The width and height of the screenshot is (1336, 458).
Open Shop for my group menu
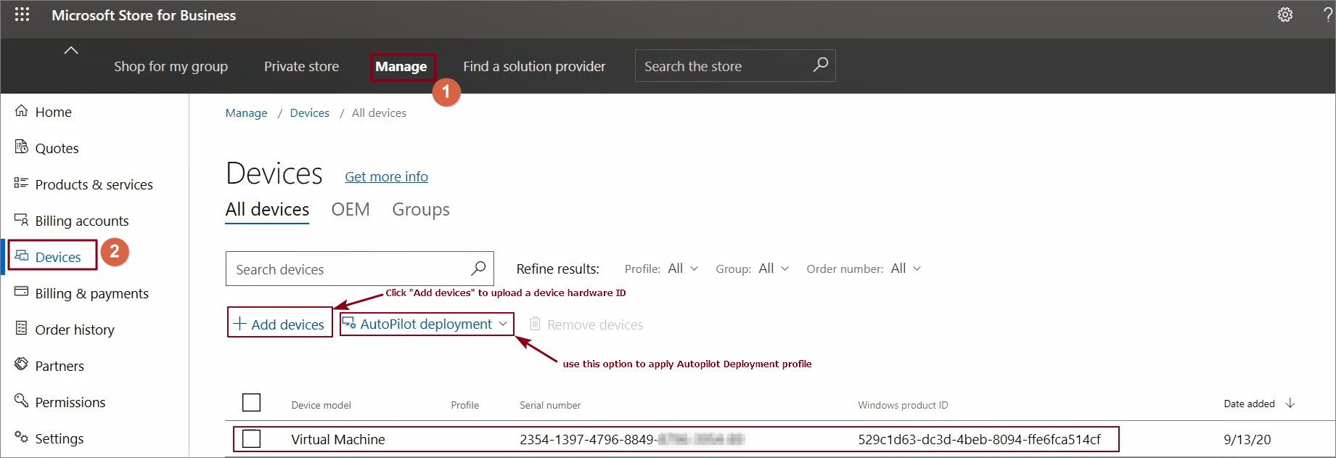coord(171,66)
